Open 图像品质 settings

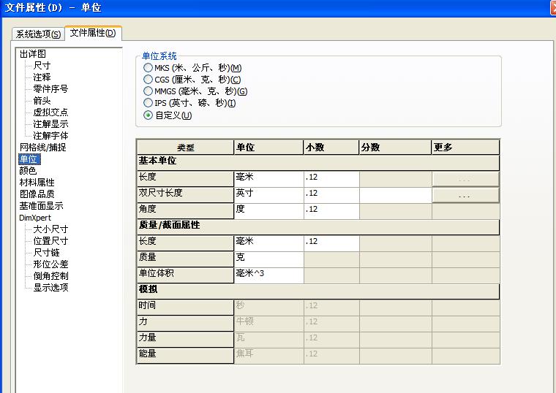[x=37, y=194]
